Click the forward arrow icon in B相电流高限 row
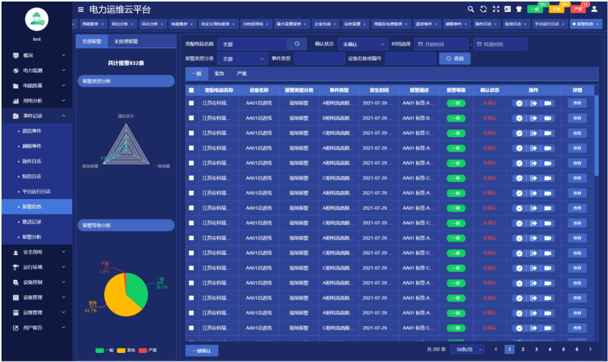608x362 pixels. tap(534, 118)
